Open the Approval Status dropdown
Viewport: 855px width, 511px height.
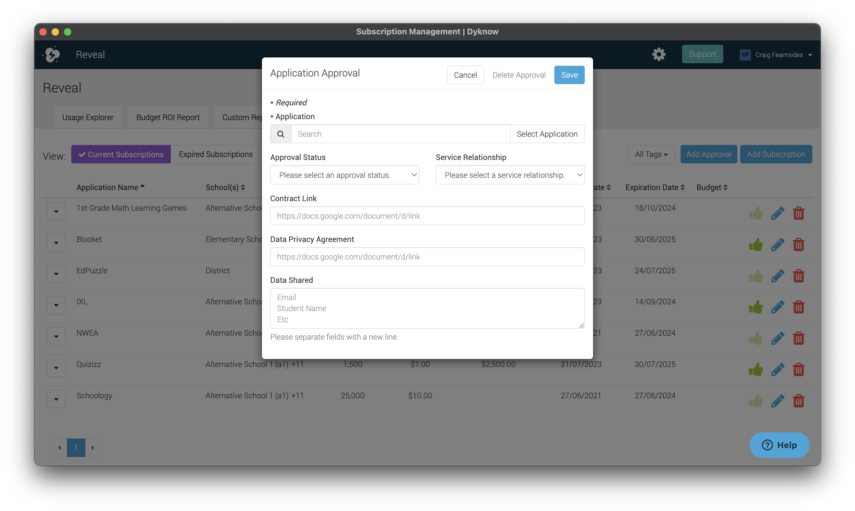[x=344, y=175]
